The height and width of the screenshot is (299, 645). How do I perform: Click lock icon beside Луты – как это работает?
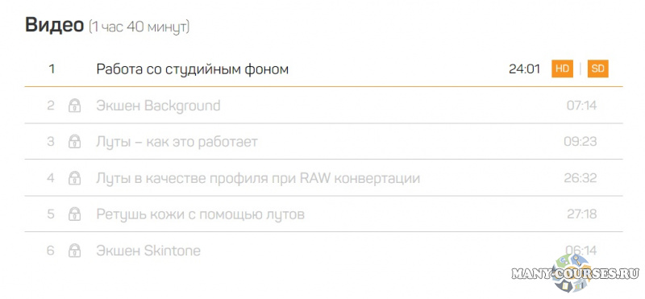point(74,142)
